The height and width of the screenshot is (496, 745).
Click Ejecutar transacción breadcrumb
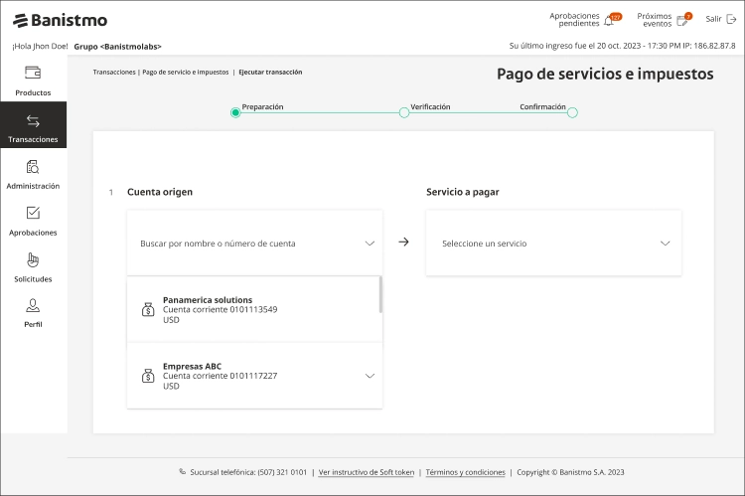click(270, 73)
